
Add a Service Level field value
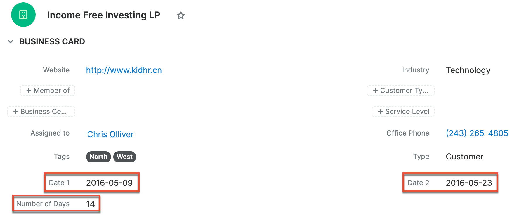pos(403,112)
